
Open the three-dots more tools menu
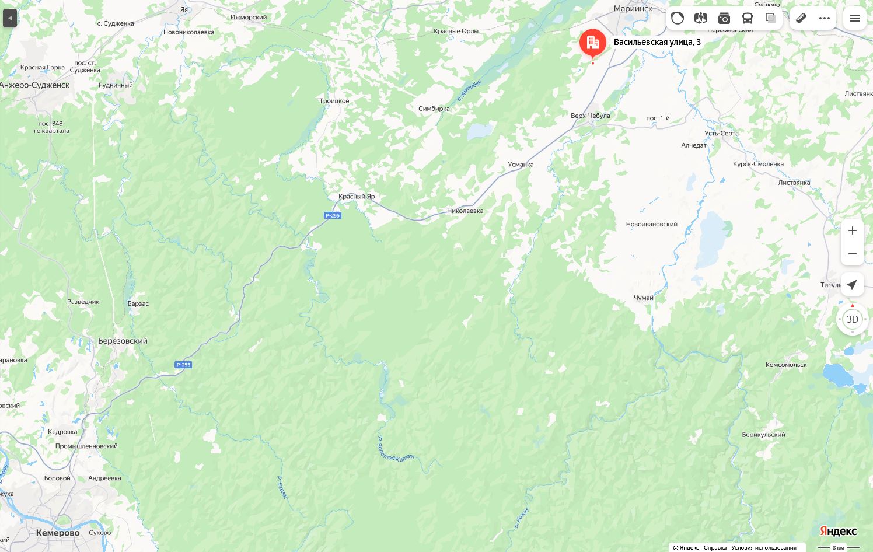pyautogui.click(x=825, y=18)
